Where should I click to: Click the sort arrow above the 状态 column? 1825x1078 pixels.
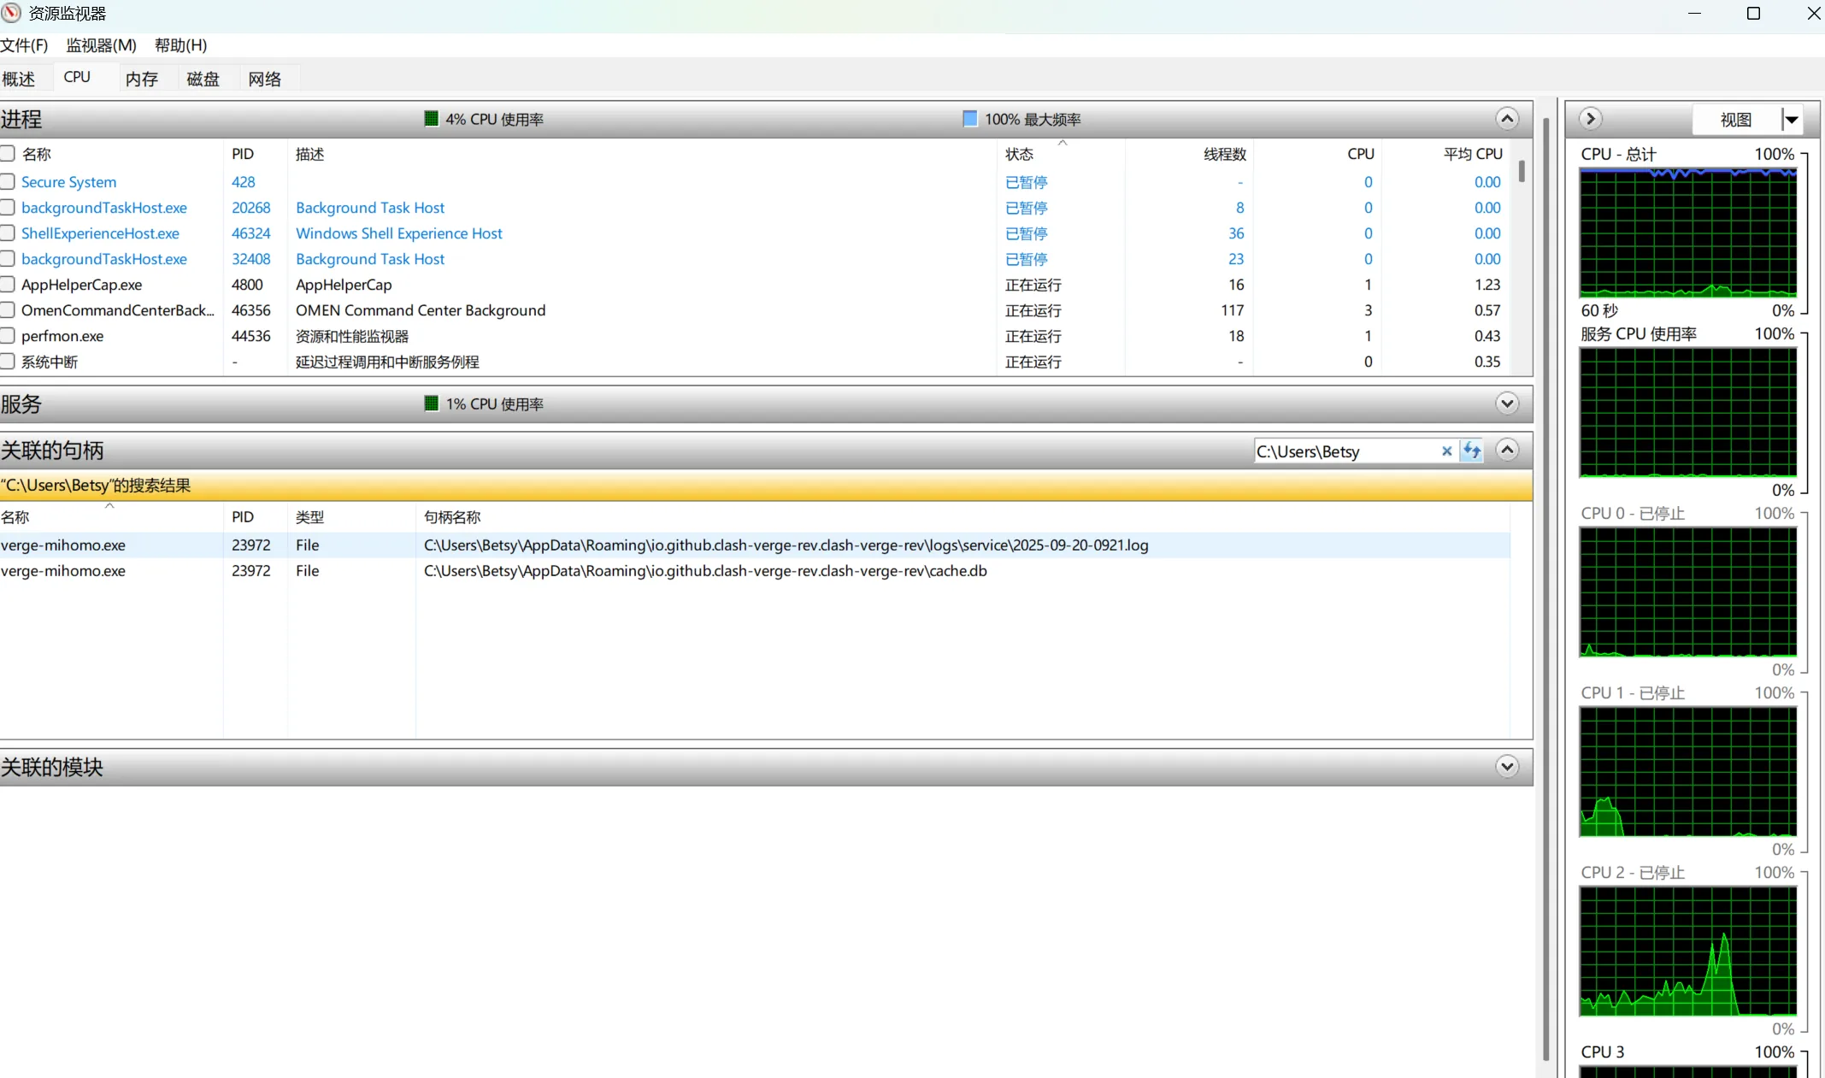(1063, 143)
